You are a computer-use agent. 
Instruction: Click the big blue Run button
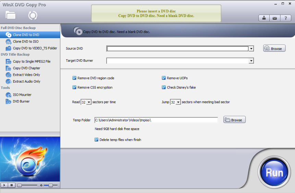coord(274,172)
